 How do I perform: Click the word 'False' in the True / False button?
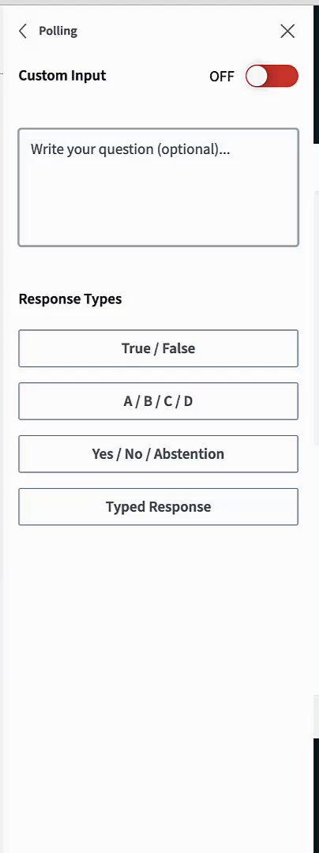point(178,348)
